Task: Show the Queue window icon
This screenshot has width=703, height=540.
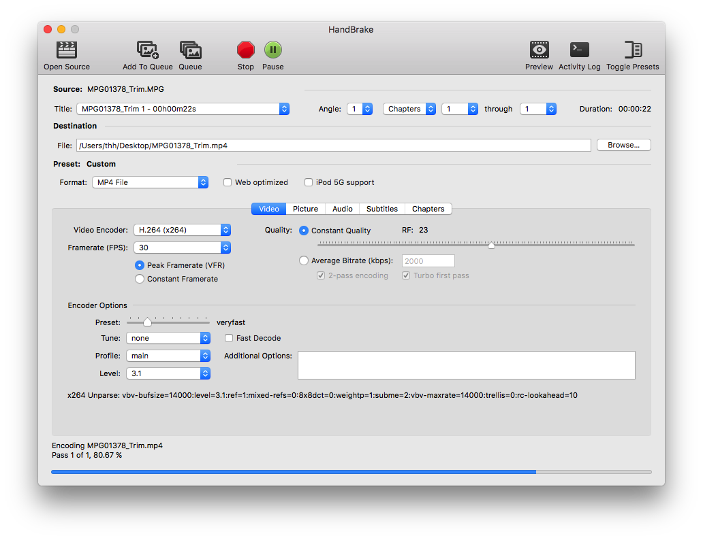Action: tap(190, 50)
